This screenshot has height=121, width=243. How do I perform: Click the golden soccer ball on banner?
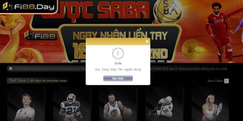192,50
